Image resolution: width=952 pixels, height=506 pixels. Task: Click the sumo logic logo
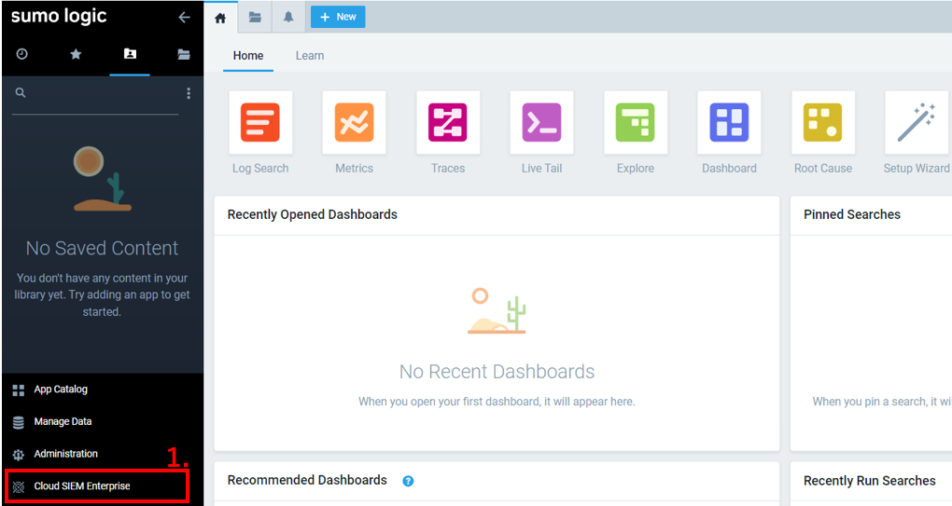point(59,17)
